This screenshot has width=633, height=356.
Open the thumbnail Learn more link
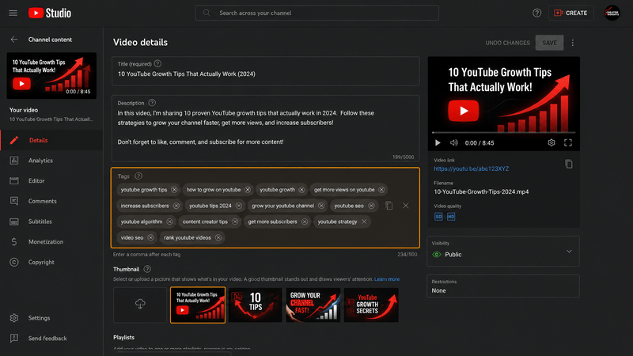click(x=387, y=279)
